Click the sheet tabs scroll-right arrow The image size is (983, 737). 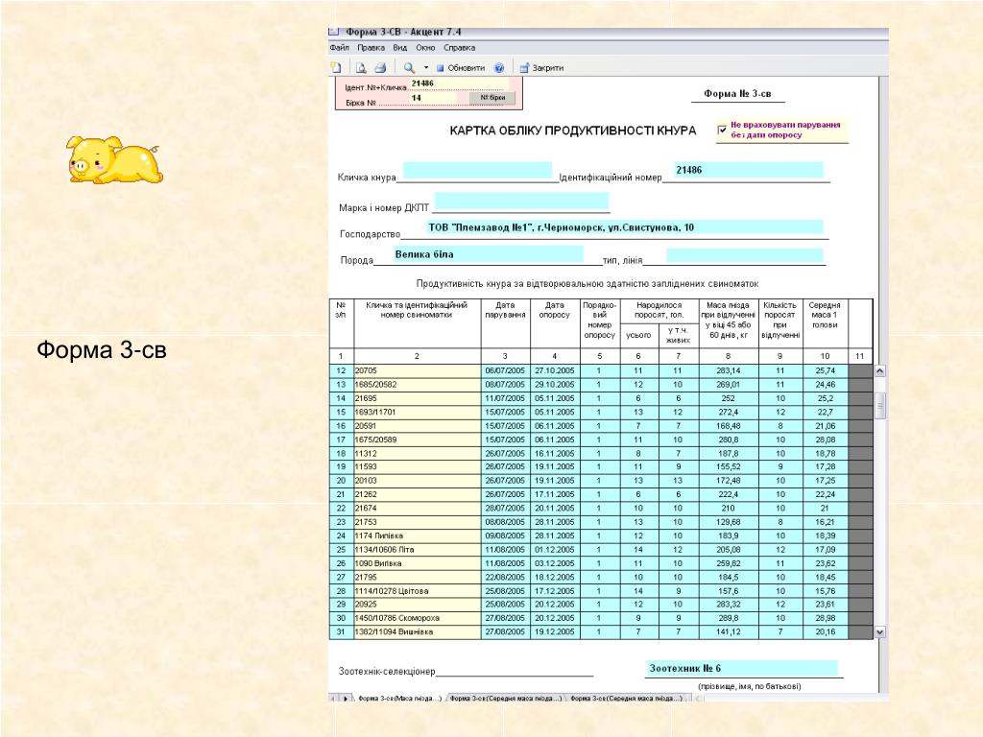(345, 699)
